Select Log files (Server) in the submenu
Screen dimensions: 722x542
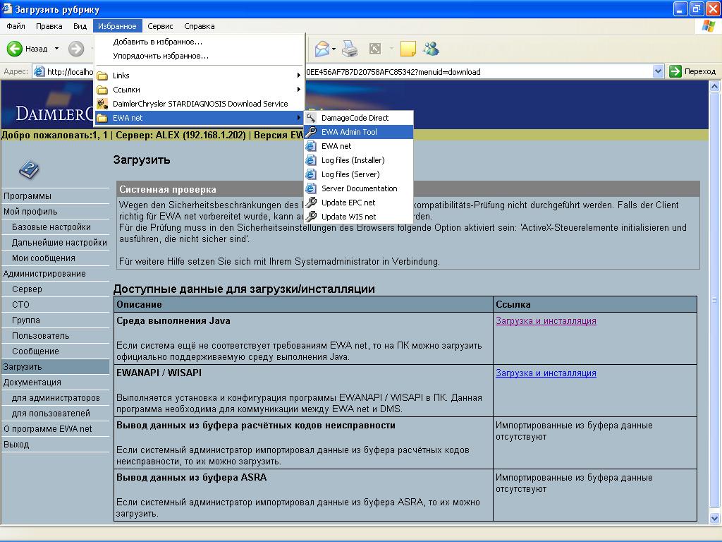[359, 174]
